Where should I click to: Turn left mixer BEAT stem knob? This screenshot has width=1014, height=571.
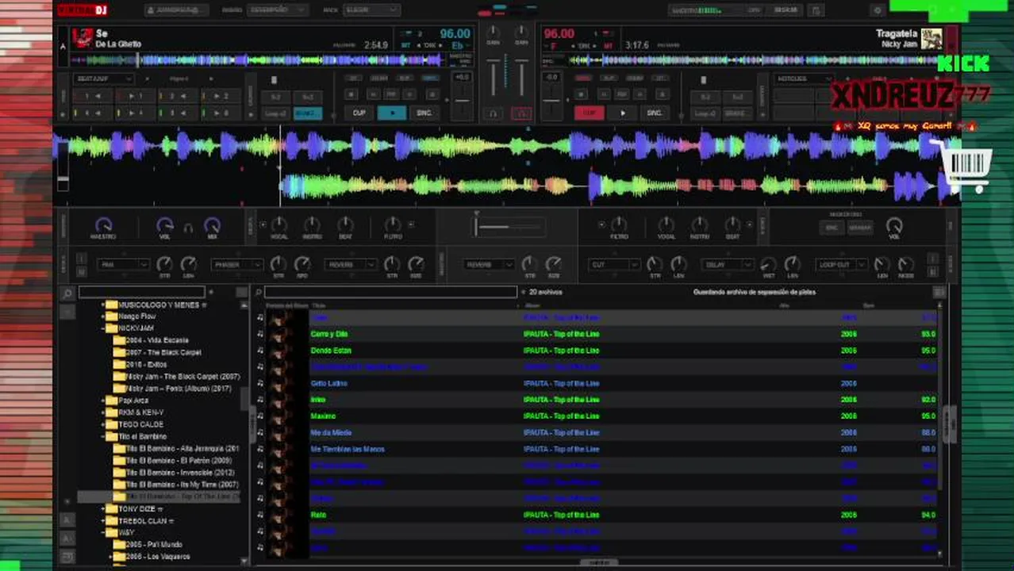[345, 225]
